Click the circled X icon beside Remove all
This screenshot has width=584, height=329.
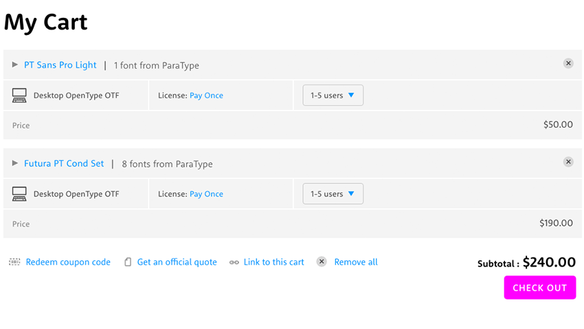[x=322, y=262]
